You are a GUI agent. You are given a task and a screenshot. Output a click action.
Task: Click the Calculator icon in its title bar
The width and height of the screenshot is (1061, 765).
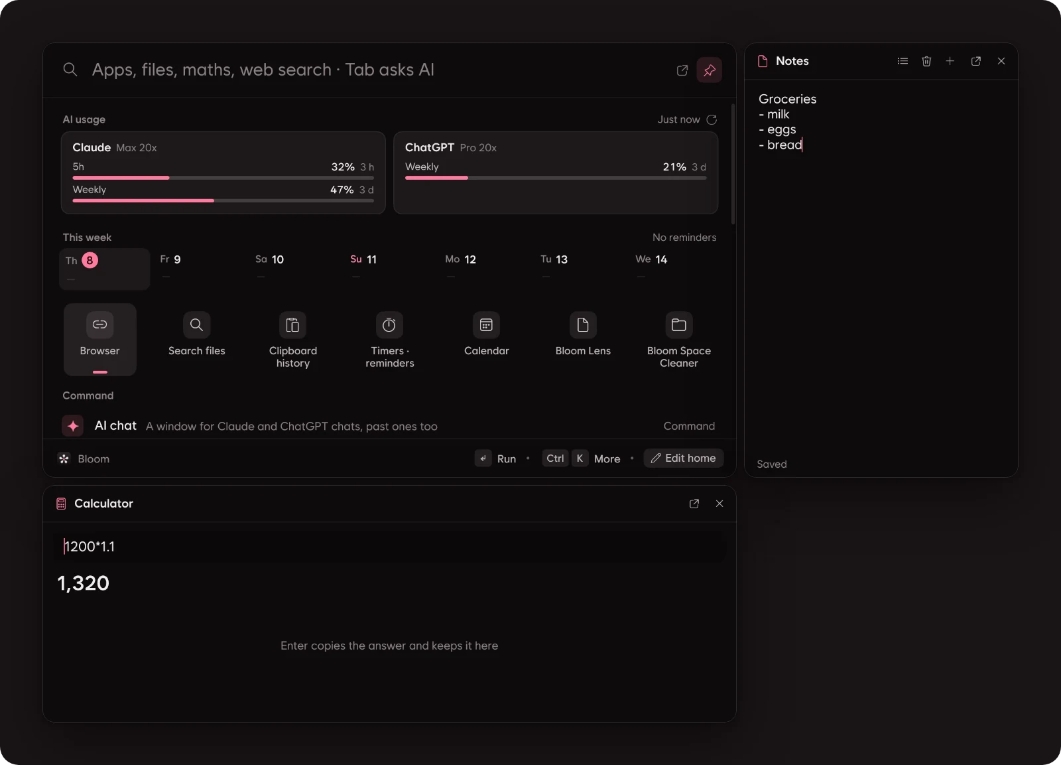[61, 504]
